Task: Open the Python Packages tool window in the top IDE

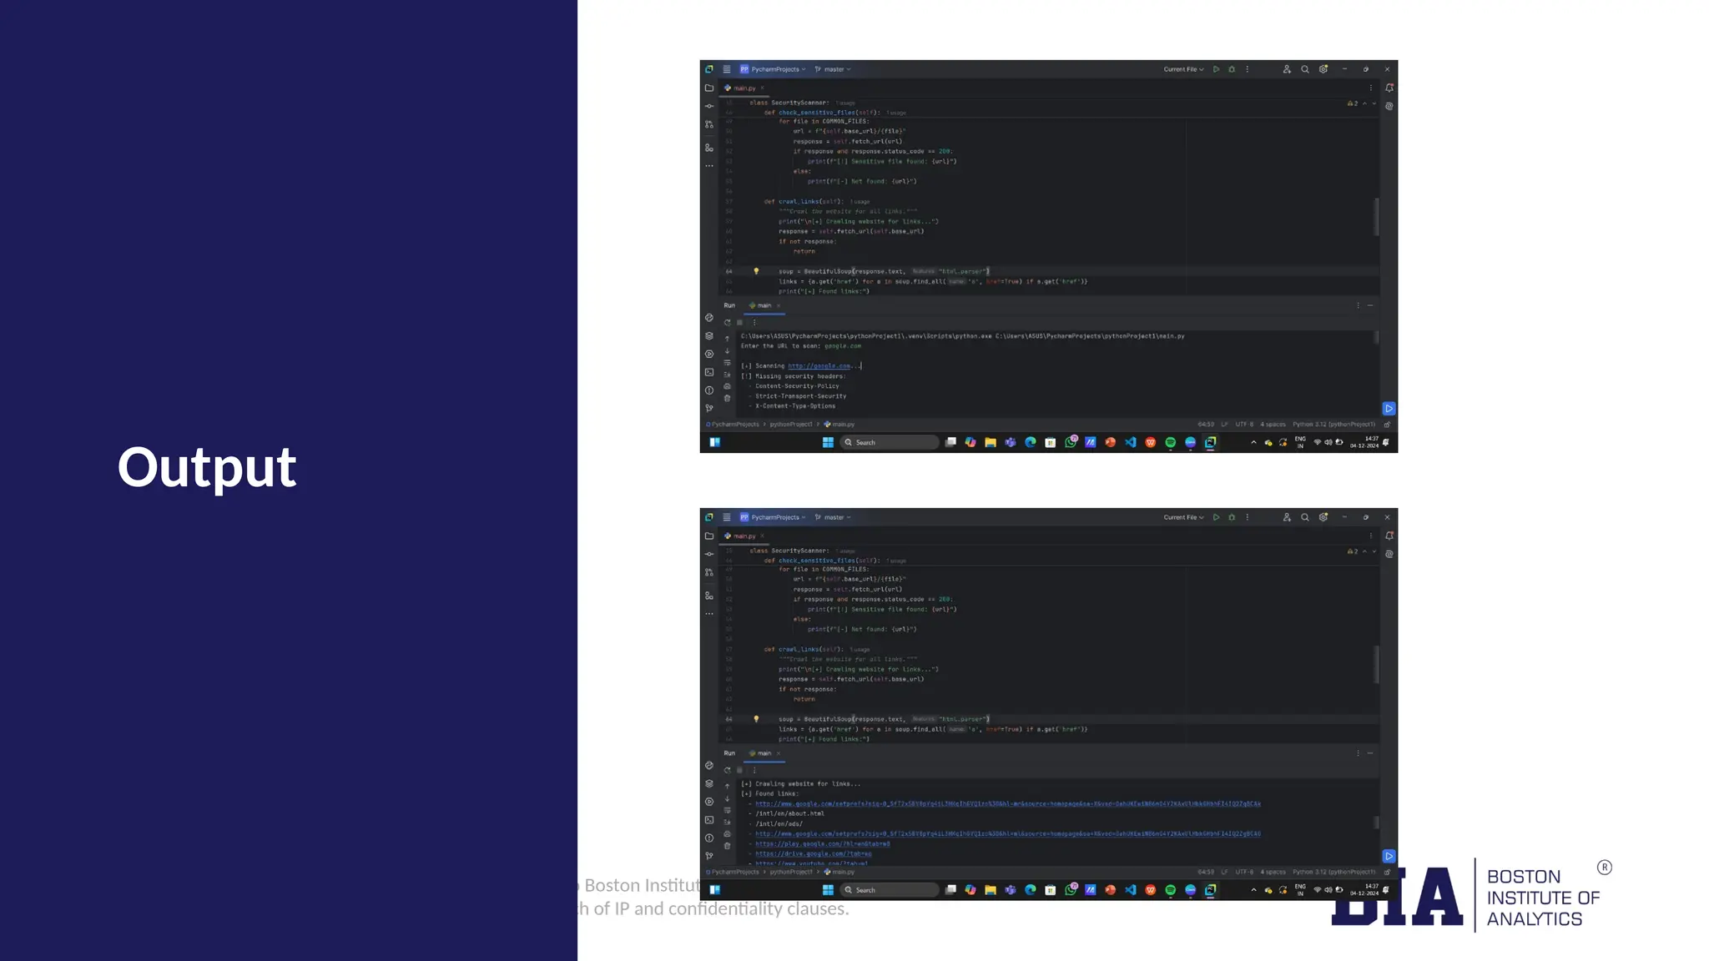Action: [x=709, y=336]
